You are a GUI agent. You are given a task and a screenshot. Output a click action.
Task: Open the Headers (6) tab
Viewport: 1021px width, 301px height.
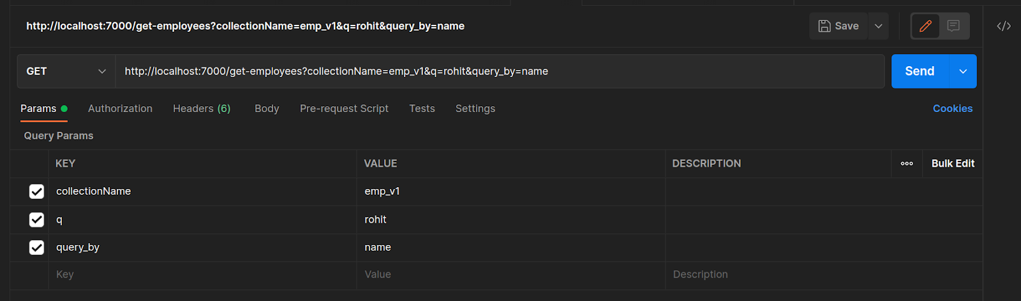pos(202,109)
